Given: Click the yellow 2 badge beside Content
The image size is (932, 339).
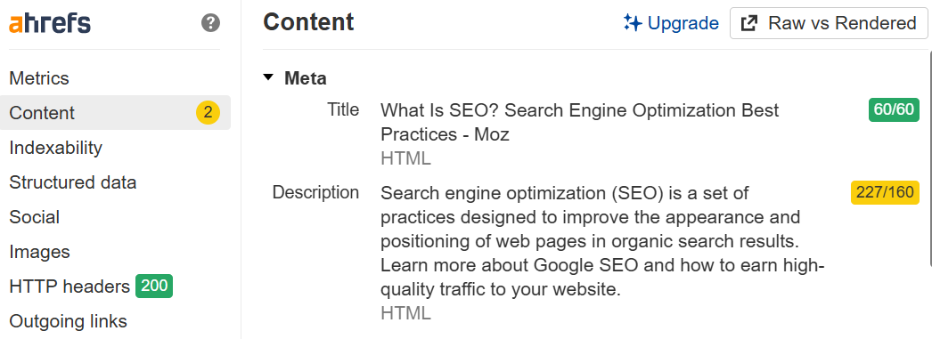Looking at the screenshot, I should click(208, 113).
